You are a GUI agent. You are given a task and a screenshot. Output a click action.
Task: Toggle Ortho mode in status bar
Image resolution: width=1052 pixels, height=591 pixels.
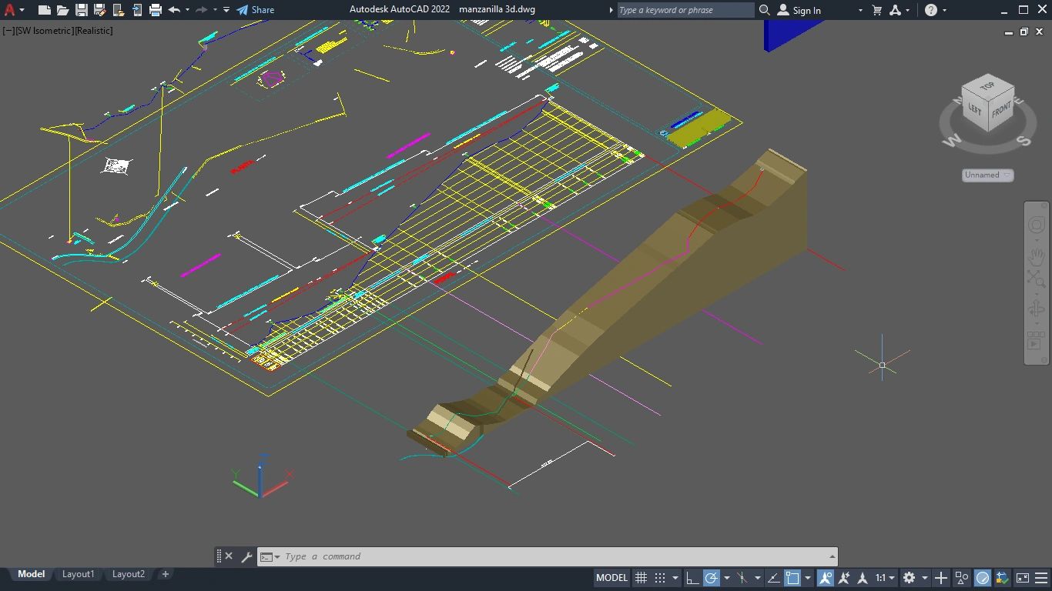[692, 578]
